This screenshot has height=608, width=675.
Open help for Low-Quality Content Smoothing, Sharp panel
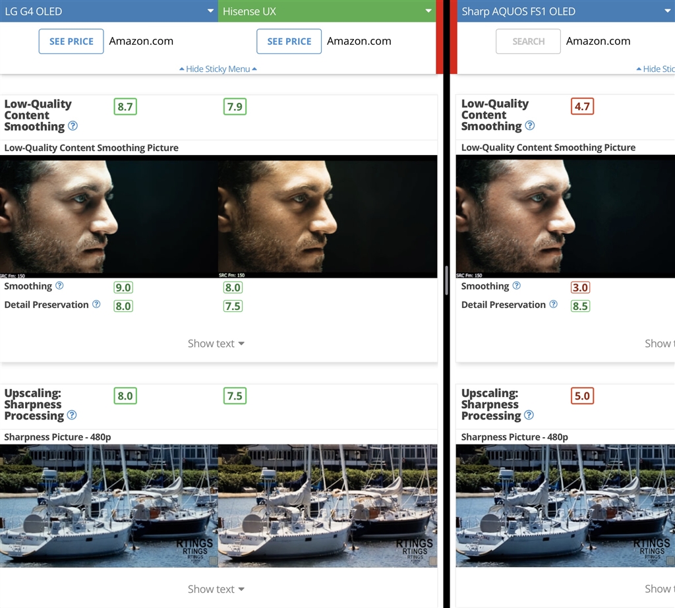click(531, 125)
